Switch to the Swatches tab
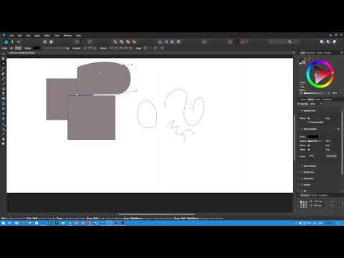The width and height of the screenshot is (344, 258). pos(311,53)
